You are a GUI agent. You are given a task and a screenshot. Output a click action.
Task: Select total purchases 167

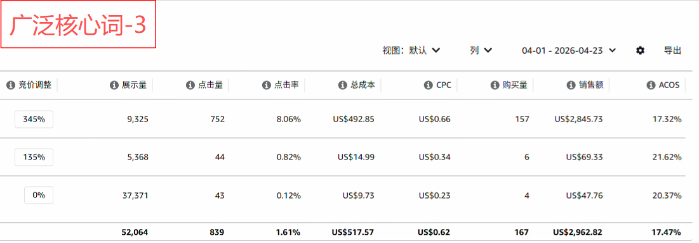click(522, 232)
